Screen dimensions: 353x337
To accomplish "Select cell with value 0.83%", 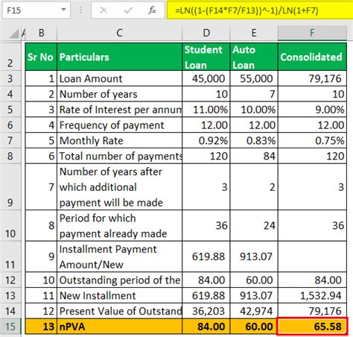I will click(254, 140).
